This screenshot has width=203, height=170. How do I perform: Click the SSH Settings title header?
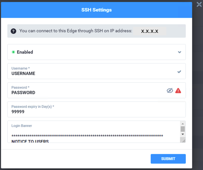point(97,10)
